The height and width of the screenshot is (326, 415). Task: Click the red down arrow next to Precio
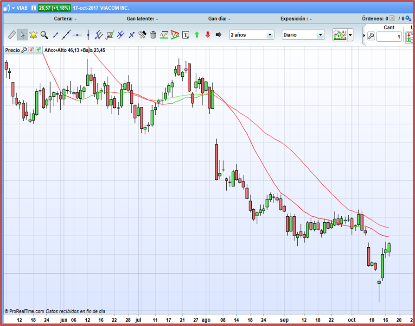[31, 50]
